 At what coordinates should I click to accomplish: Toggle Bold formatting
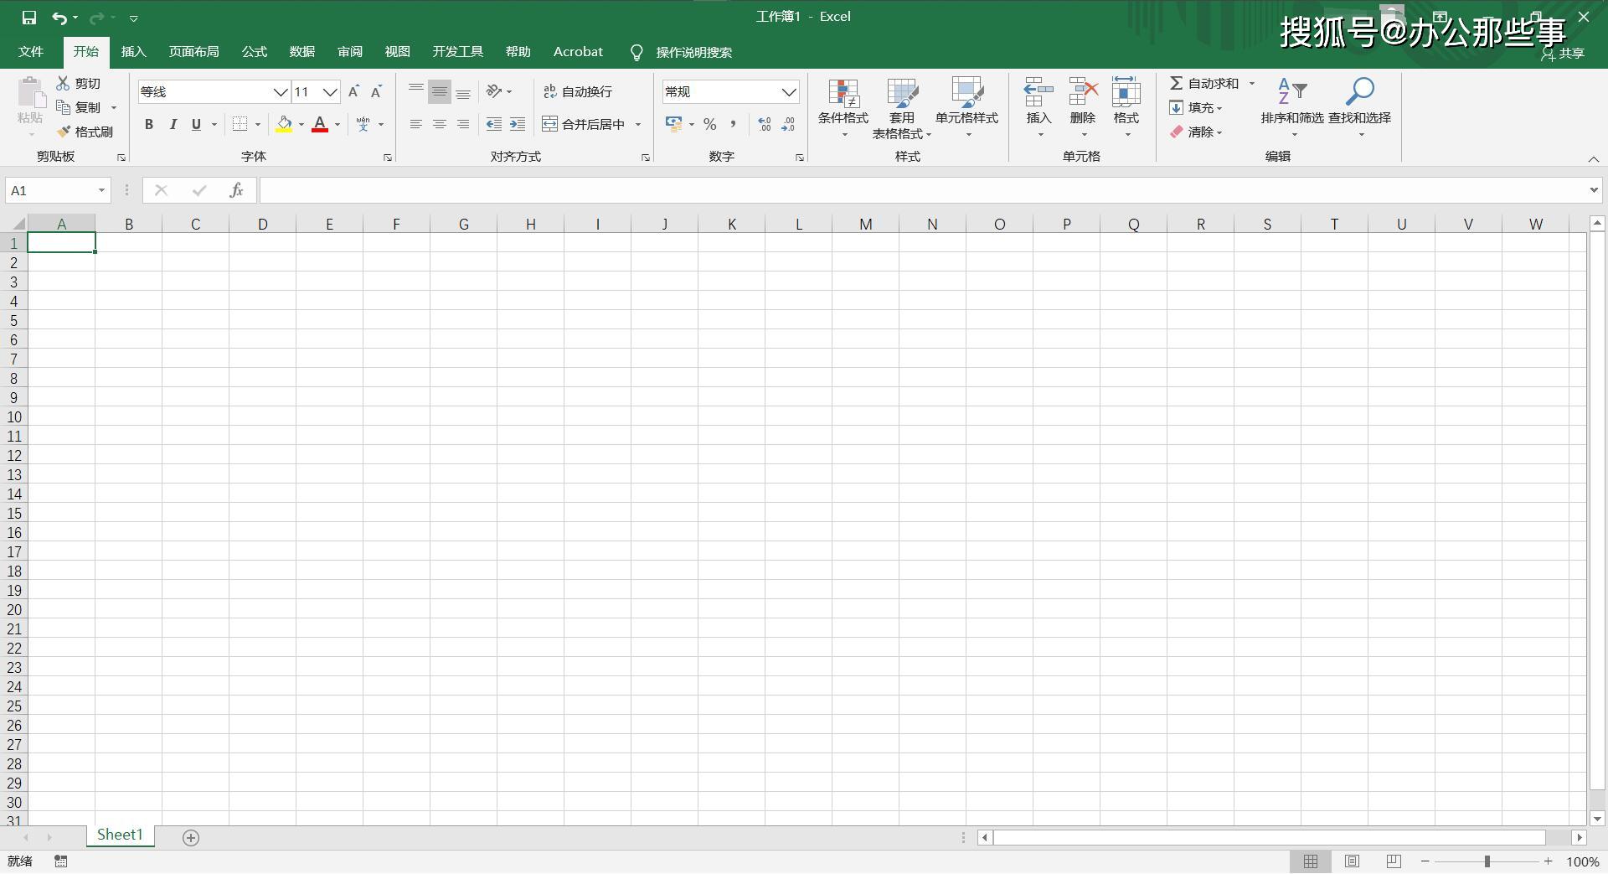(x=149, y=124)
